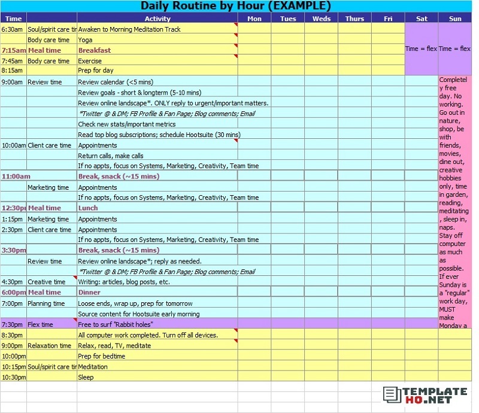
Task: Select the Time column header
Action: click(13, 19)
